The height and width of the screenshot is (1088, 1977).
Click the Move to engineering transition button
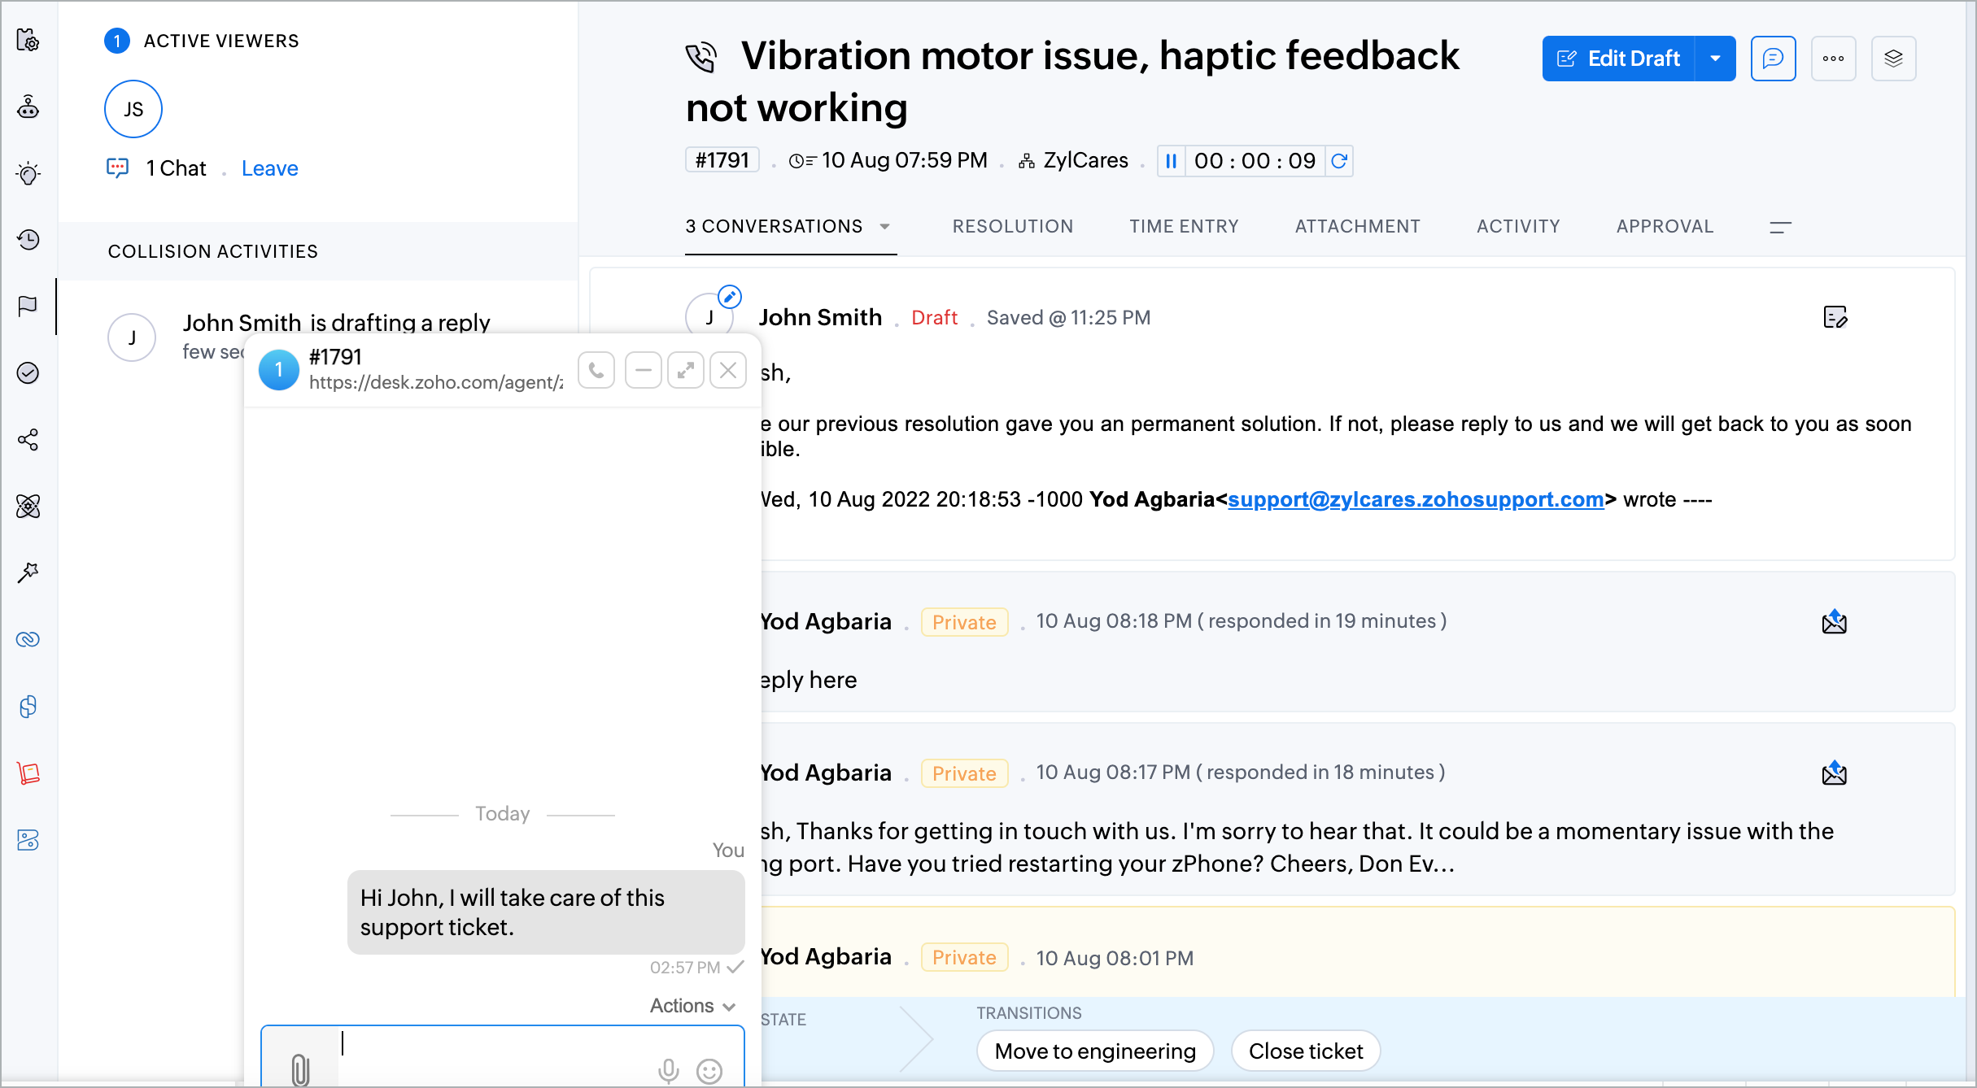(1094, 1051)
